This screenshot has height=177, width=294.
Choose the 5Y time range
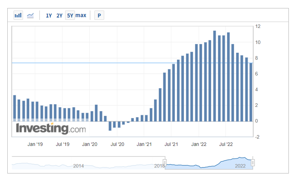(x=70, y=15)
